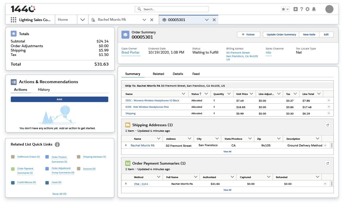
Task: Click the Order Payment Summaries table scrollbar
Action: [x=332, y=184]
